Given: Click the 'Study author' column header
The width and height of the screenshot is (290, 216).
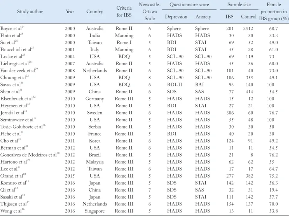Looking at the screenshot, I should [x=30, y=11].
